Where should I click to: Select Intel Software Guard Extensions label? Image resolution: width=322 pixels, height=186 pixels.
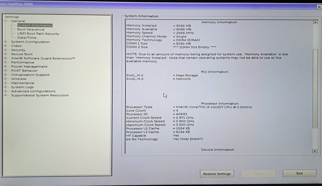(43, 58)
